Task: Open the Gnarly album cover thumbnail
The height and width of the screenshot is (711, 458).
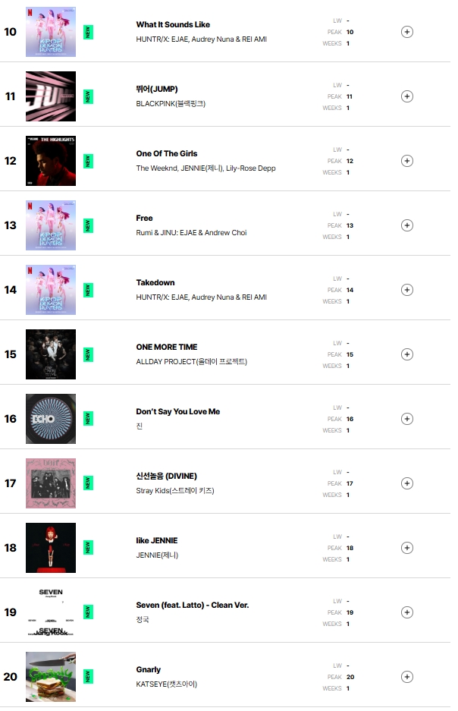Action: [x=51, y=677]
